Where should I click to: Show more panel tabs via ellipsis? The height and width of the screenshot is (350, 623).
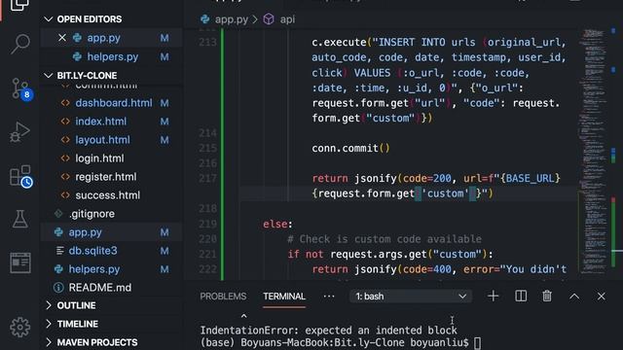coord(329,296)
